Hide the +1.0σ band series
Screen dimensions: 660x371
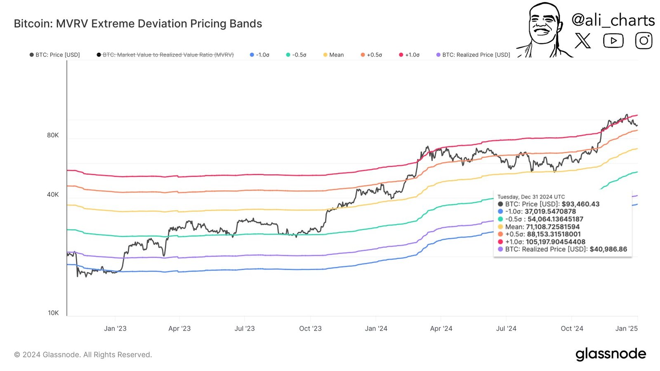(x=409, y=55)
